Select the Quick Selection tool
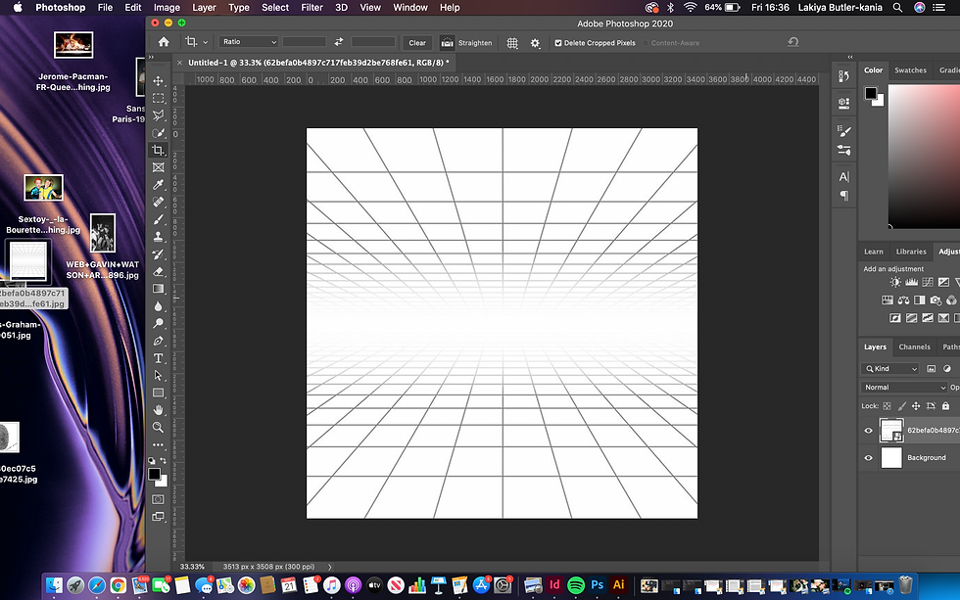The height and width of the screenshot is (600, 960). (x=158, y=133)
